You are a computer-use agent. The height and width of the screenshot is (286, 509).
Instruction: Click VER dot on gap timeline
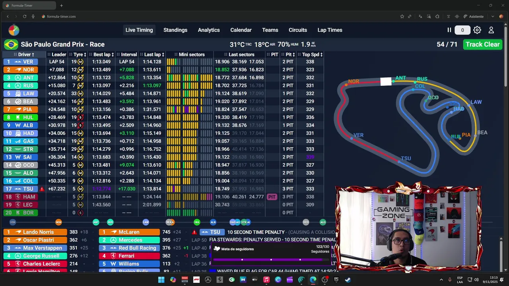[x=12, y=222]
